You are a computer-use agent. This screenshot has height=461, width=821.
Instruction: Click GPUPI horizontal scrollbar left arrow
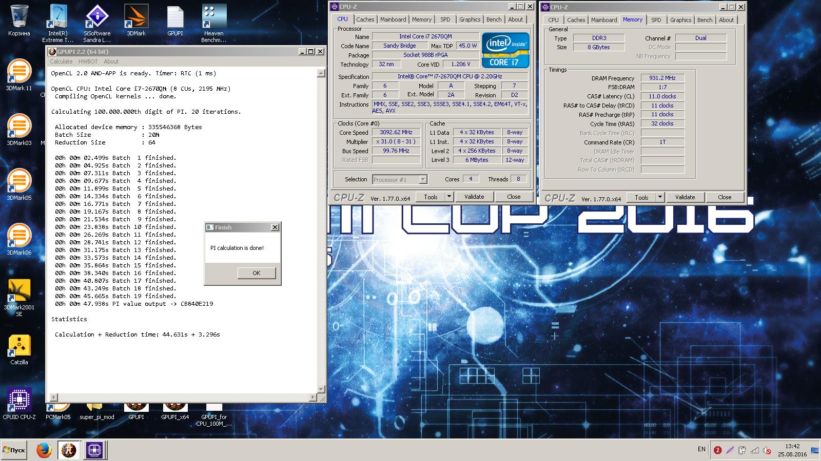click(x=53, y=397)
